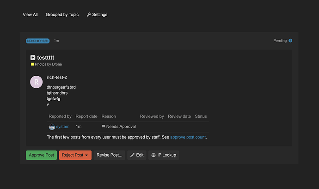
Task: Click the IP Lookup button
Action: point(164,155)
